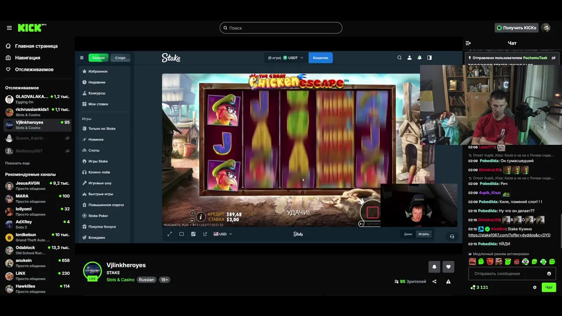Click the Russian language tag
Viewport: 562px width, 316px height.
[x=147, y=280]
